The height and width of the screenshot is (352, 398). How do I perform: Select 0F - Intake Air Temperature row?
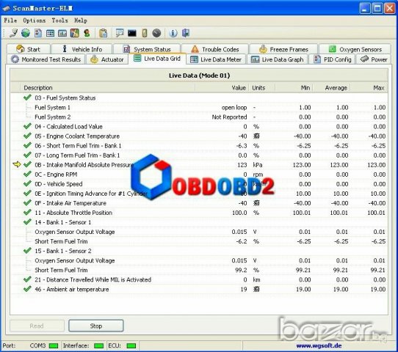[x=199, y=203]
